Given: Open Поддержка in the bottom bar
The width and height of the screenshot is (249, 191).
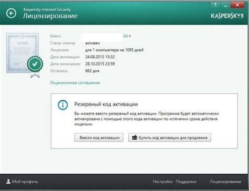Looking at the screenshot, I should pos(186,182).
